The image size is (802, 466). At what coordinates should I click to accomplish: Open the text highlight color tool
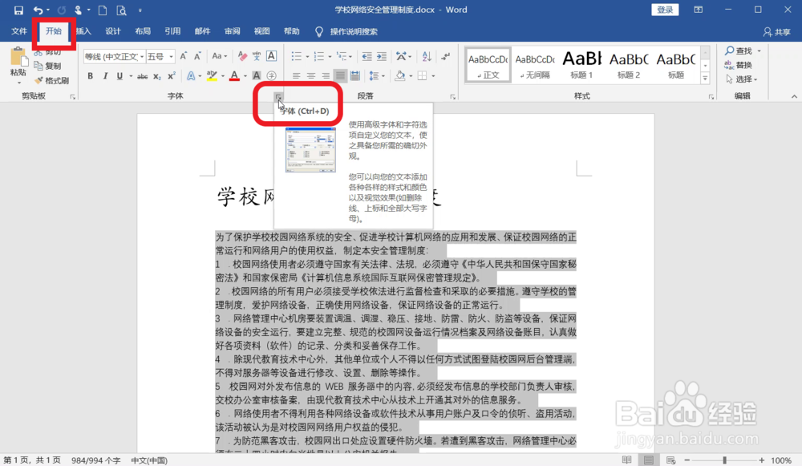click(212, 75)
